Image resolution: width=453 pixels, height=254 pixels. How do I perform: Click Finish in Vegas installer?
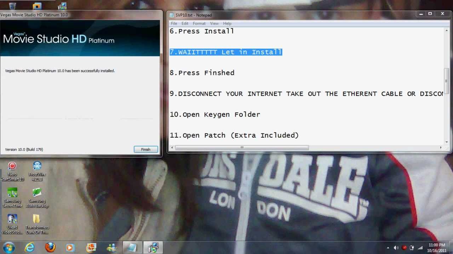click(x=146, y=150)
